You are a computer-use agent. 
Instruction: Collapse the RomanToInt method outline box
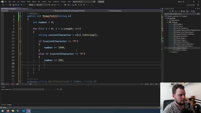20,16
